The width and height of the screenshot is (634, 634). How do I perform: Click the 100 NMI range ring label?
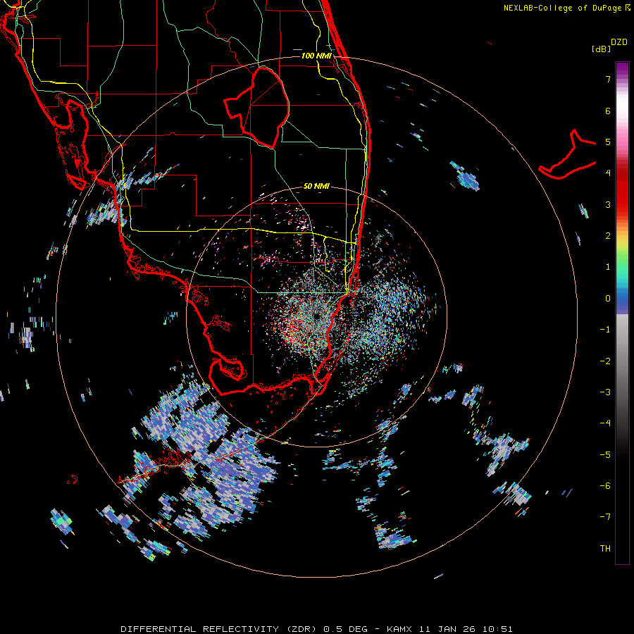tap(316, 56)
